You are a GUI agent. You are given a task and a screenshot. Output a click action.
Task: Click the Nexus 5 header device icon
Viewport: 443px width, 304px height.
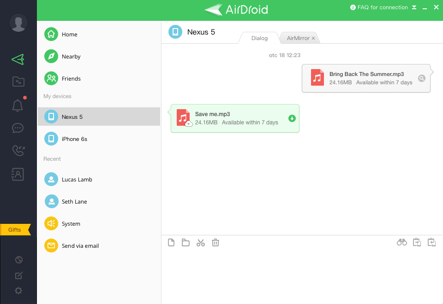[175, 32]
